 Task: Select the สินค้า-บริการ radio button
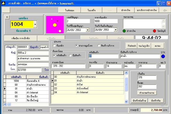(99, 46)
